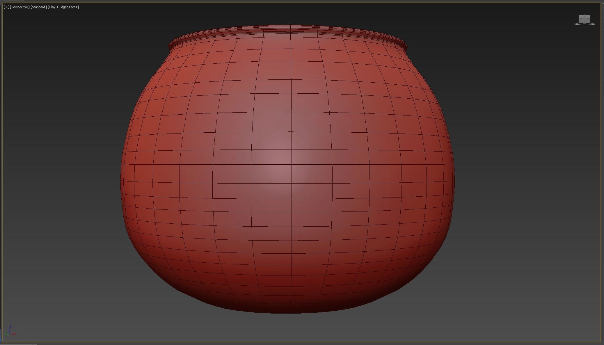The image size is (604, 345).
Task: Open the [+] viewport general menu
Action: coord(6,7)
